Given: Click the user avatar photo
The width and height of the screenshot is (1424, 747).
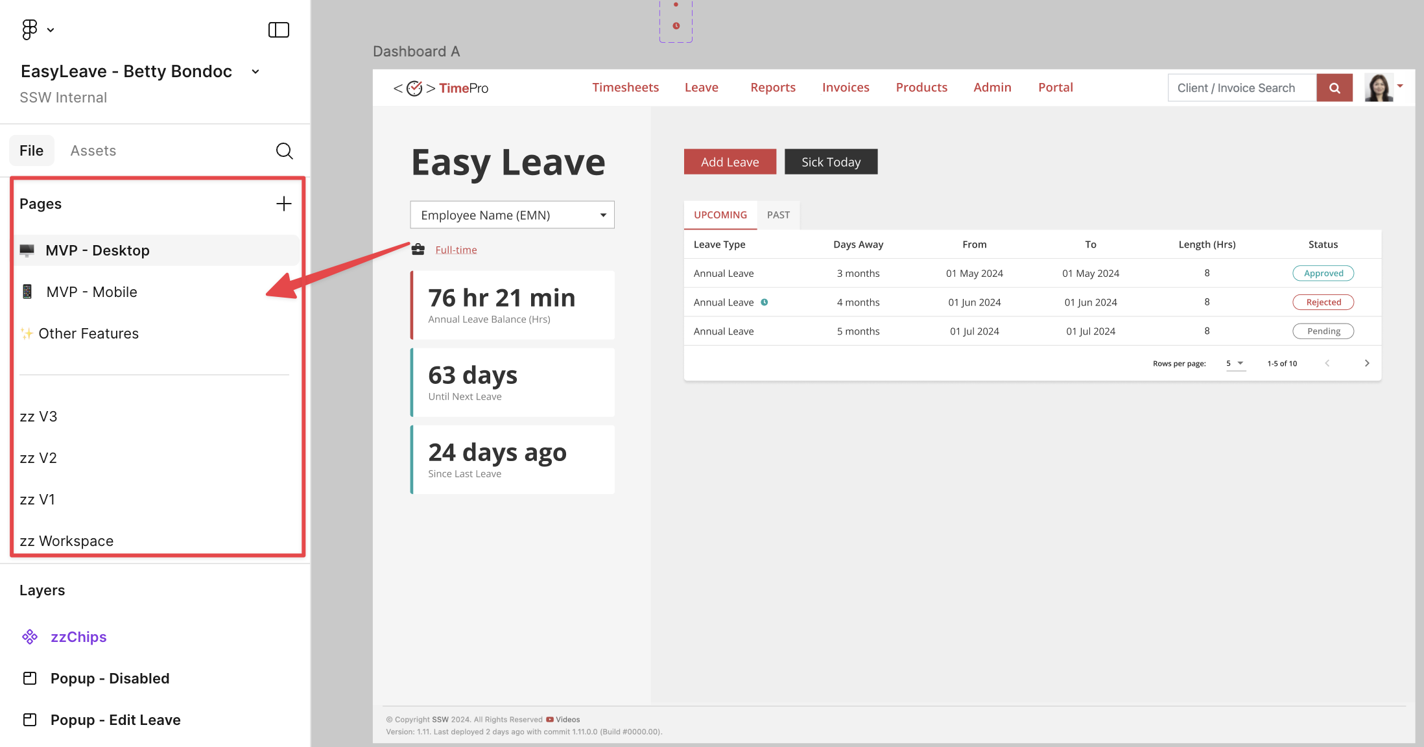Looking at the screenshot, I should [1379, 88].
